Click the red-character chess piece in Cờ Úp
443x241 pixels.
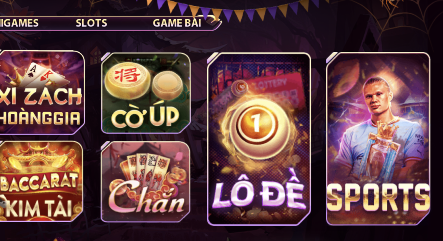[128, 81]
